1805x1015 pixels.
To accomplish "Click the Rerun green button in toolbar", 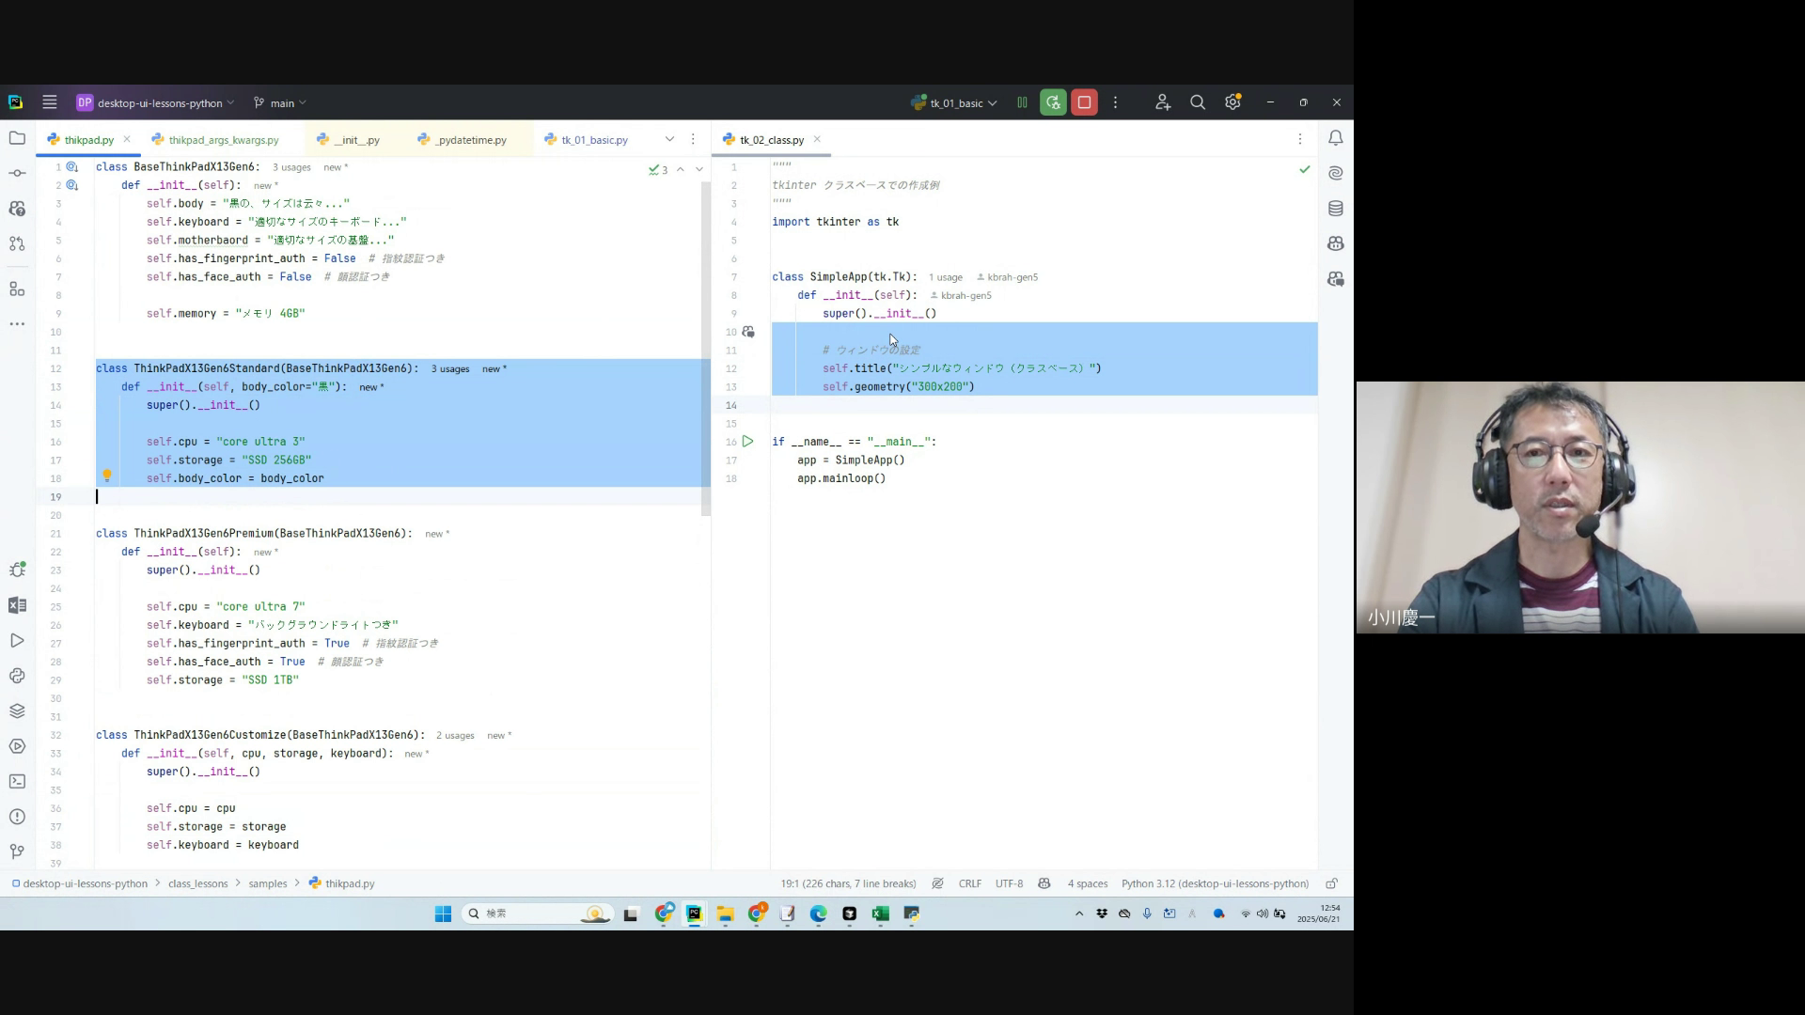I will 1053,102.
